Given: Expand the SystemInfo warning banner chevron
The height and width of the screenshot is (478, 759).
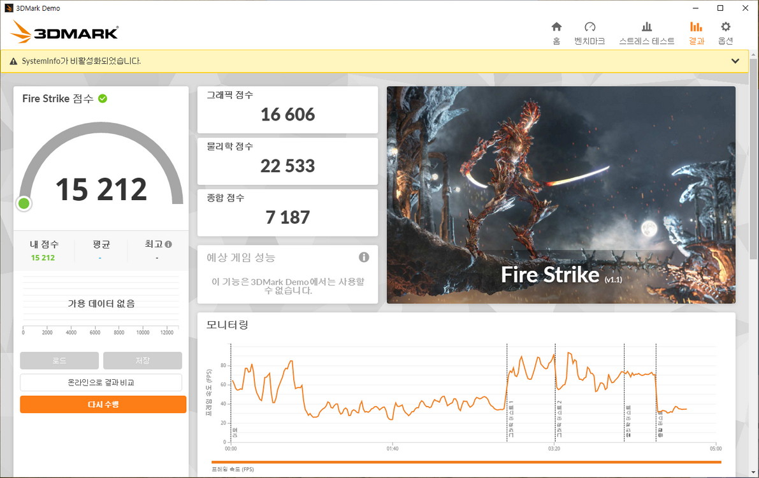Looking at the screenshot, I should point(735,61).
